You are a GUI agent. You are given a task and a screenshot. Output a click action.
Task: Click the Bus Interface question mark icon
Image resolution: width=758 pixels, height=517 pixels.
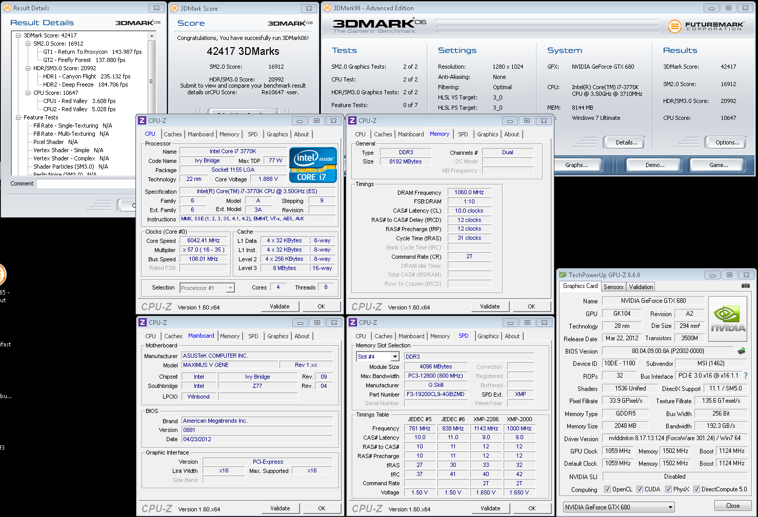pyautogui.click(x=745, y=376)
